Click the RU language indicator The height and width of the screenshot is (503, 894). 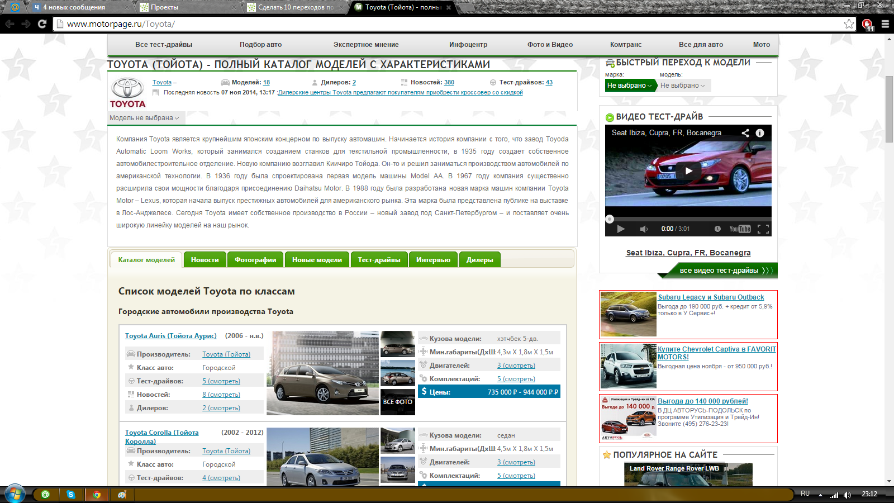tap(805, 493)
